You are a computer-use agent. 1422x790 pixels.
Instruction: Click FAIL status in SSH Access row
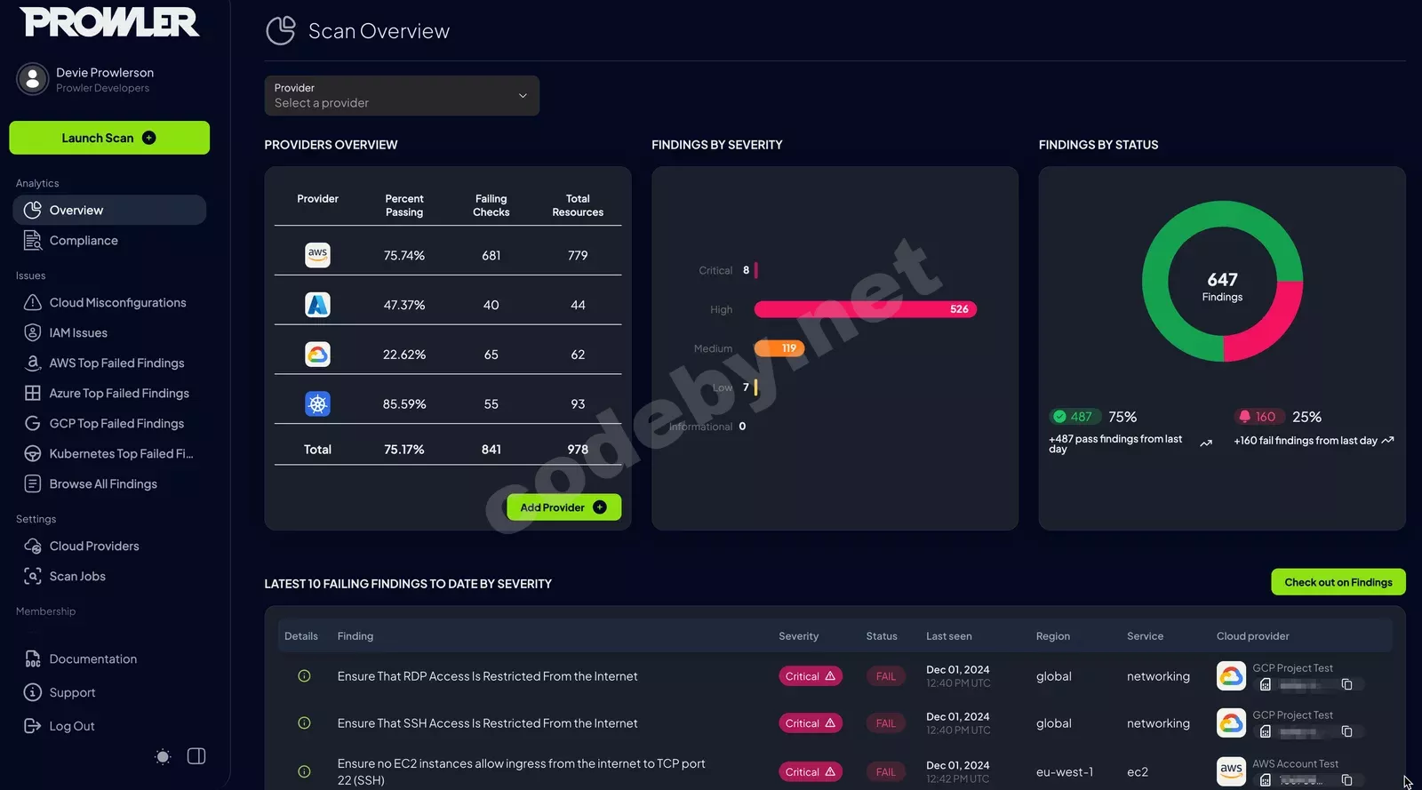coord(886,723)
